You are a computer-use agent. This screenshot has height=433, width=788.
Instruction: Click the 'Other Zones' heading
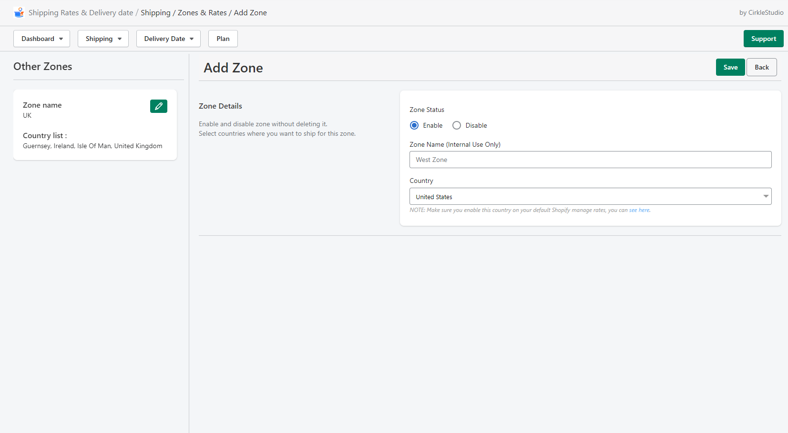pos(43,67)
